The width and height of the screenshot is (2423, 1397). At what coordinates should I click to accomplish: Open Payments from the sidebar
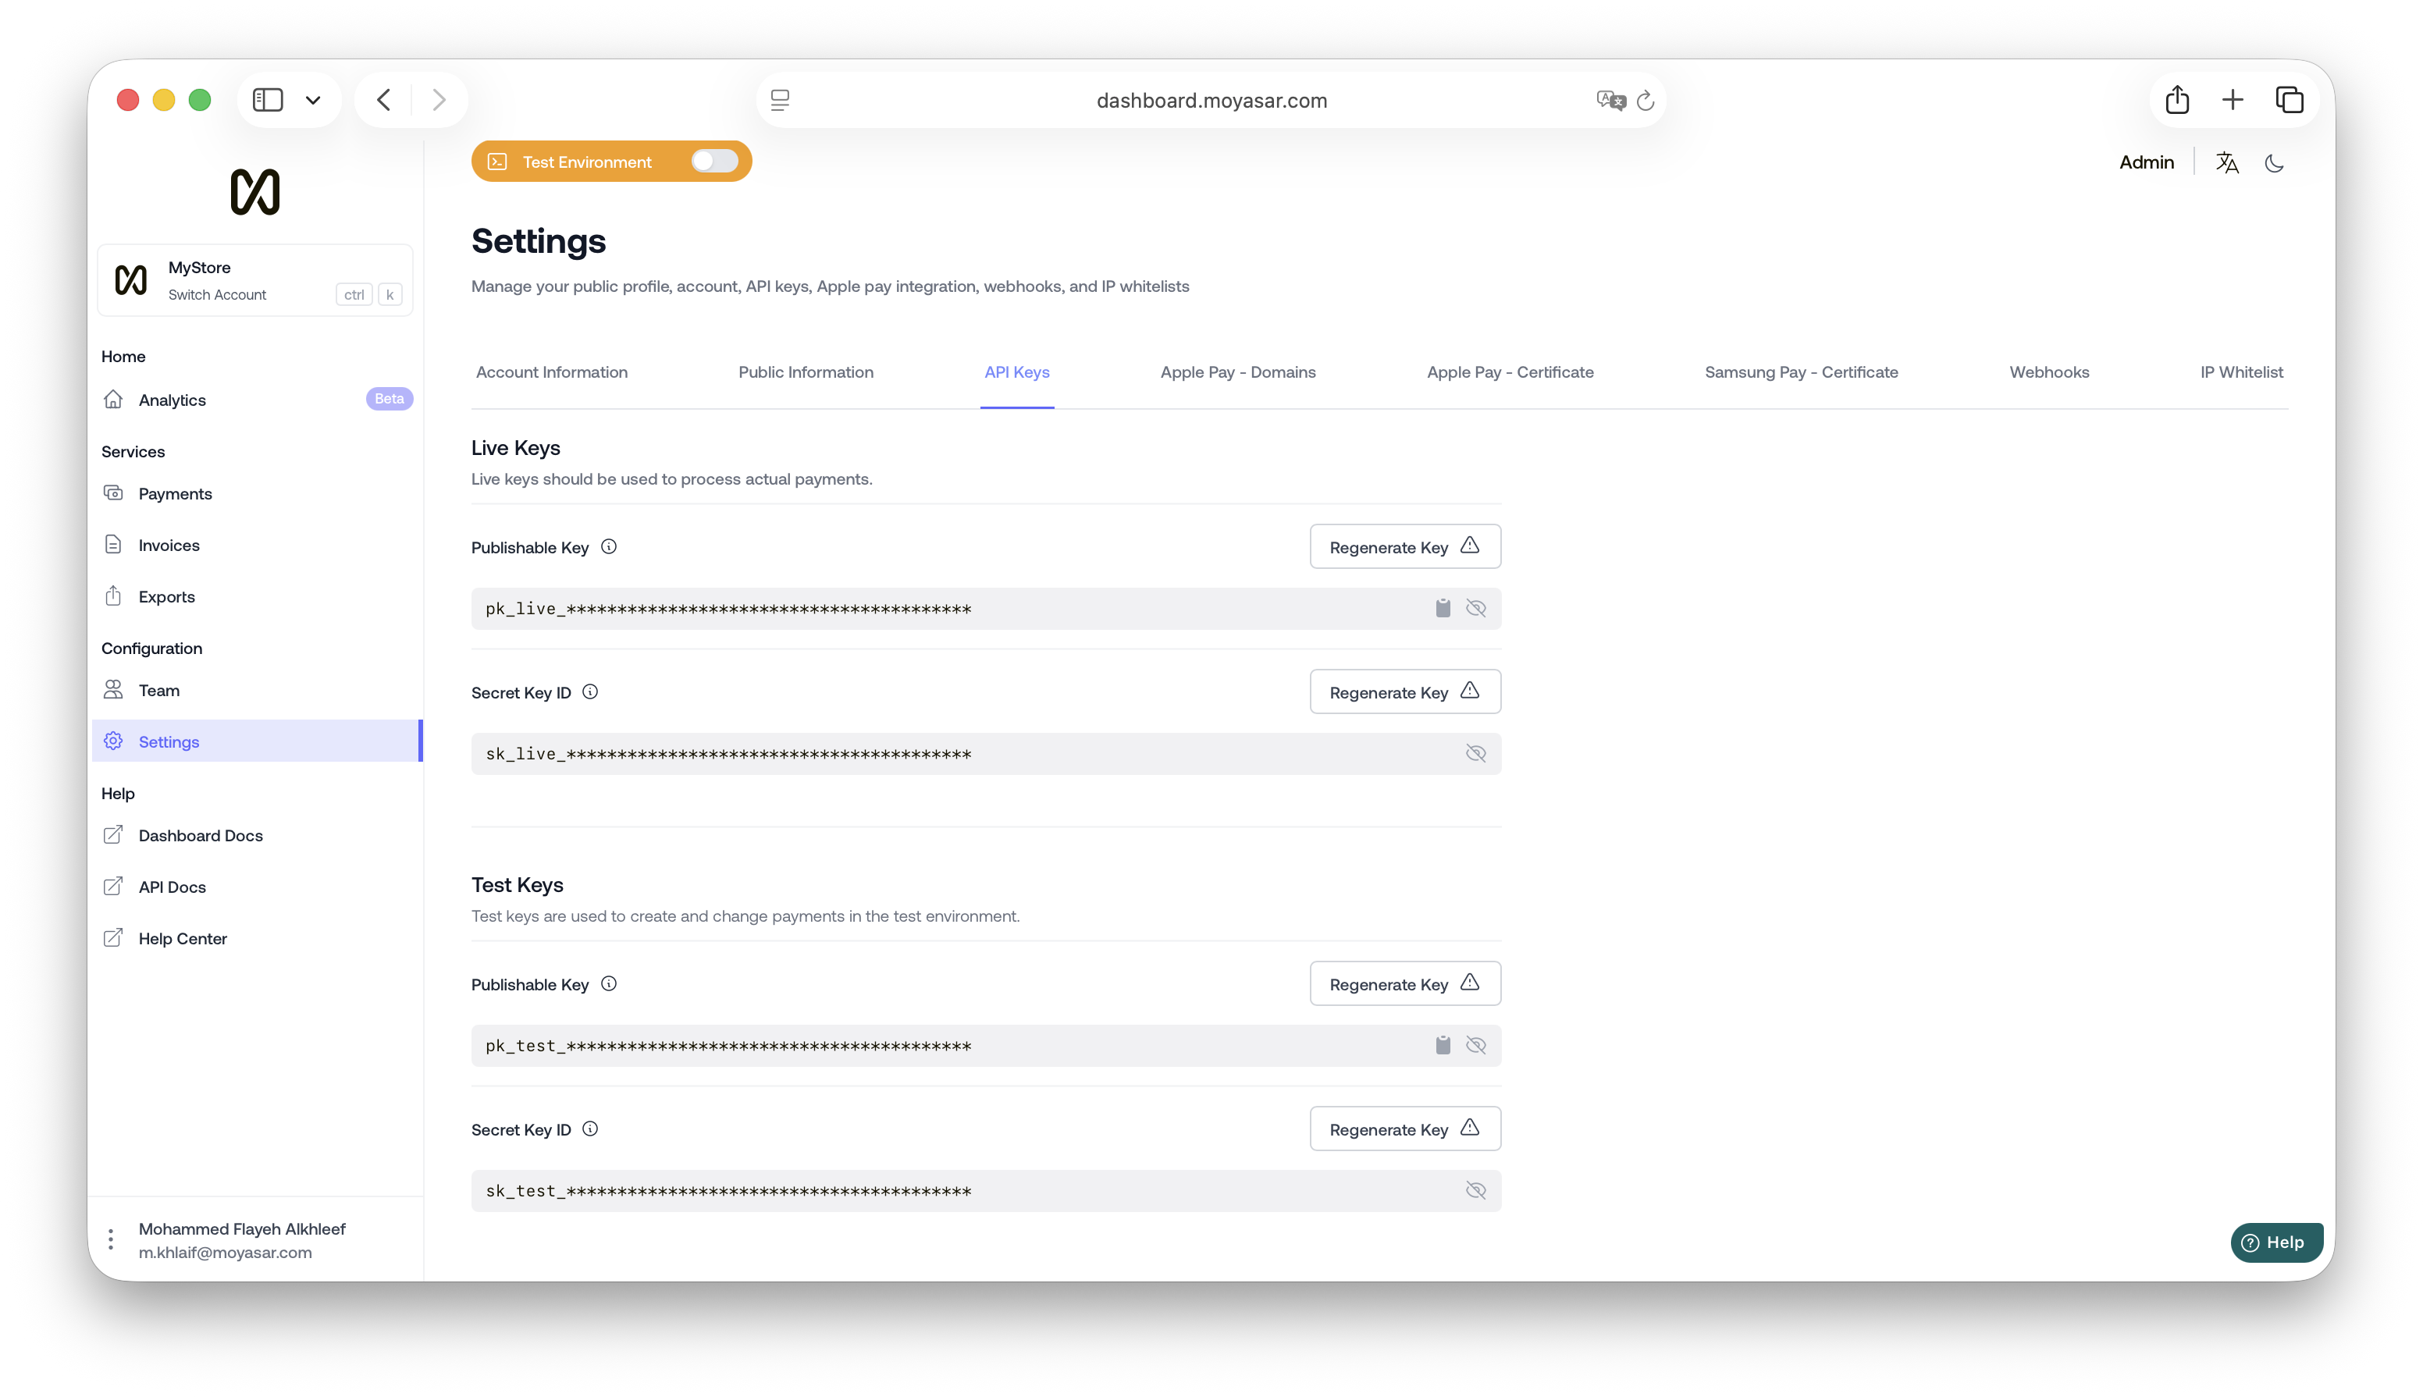[x=175, y=493]
